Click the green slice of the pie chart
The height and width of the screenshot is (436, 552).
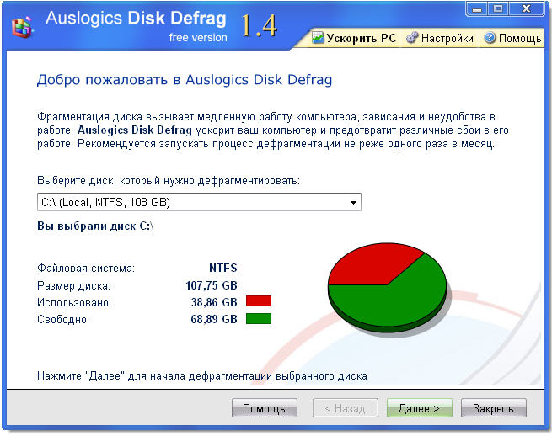click(x=396, y=299)
